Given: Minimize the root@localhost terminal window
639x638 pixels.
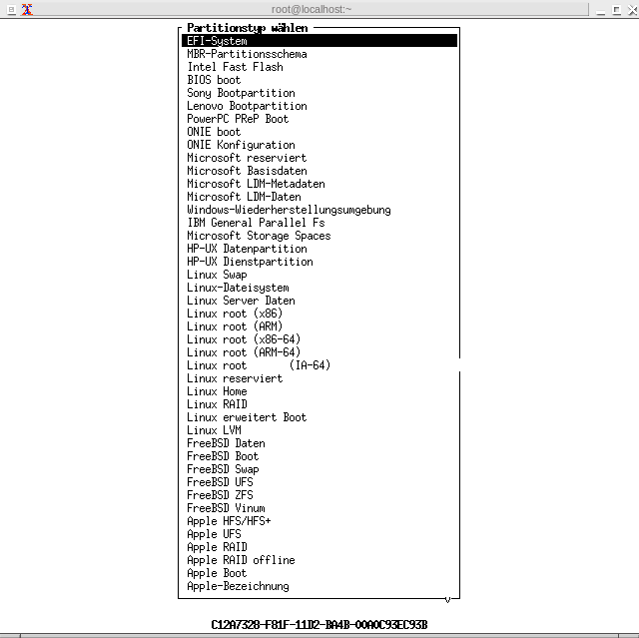Looking at the screenshot, I should point(600,11).
